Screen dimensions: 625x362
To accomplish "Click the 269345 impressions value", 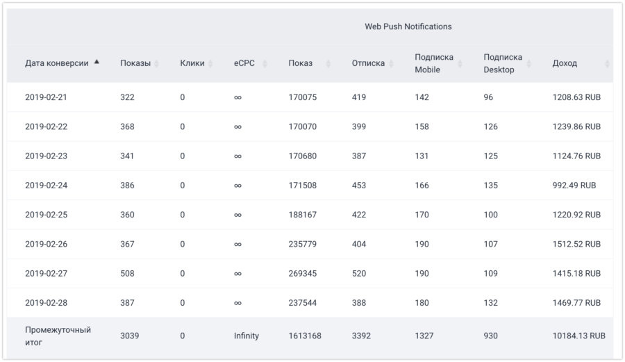I will point(303,274).
